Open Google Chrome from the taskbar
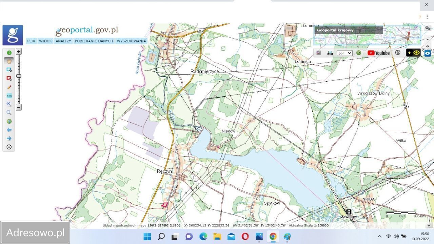 [x=273, y=237]
